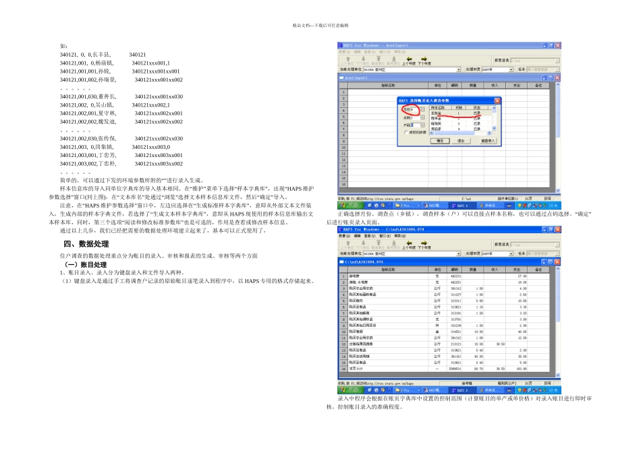The height and width of the screenshot is (453, 641).
Task: Open 处理年度 dropdown in A341004.07d window
Action: (x=511, y=253)
